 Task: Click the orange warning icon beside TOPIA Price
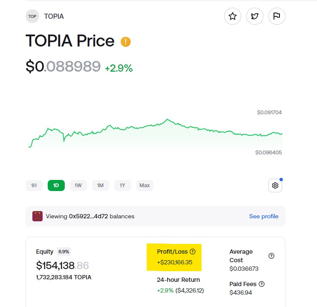(126, 42)
